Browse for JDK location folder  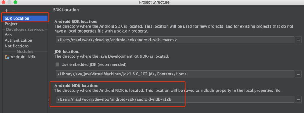[x=298, y=74]
